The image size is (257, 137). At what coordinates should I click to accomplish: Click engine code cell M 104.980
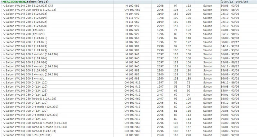tap(132, 135)
